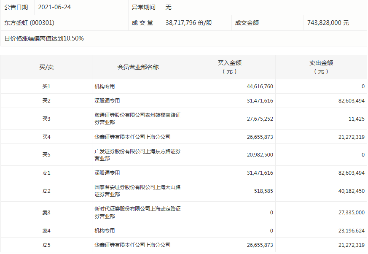Viewport: 368px width, 254px height.
Task: Click 机构专用 in the 卖4 row
Action: [105, 231]
